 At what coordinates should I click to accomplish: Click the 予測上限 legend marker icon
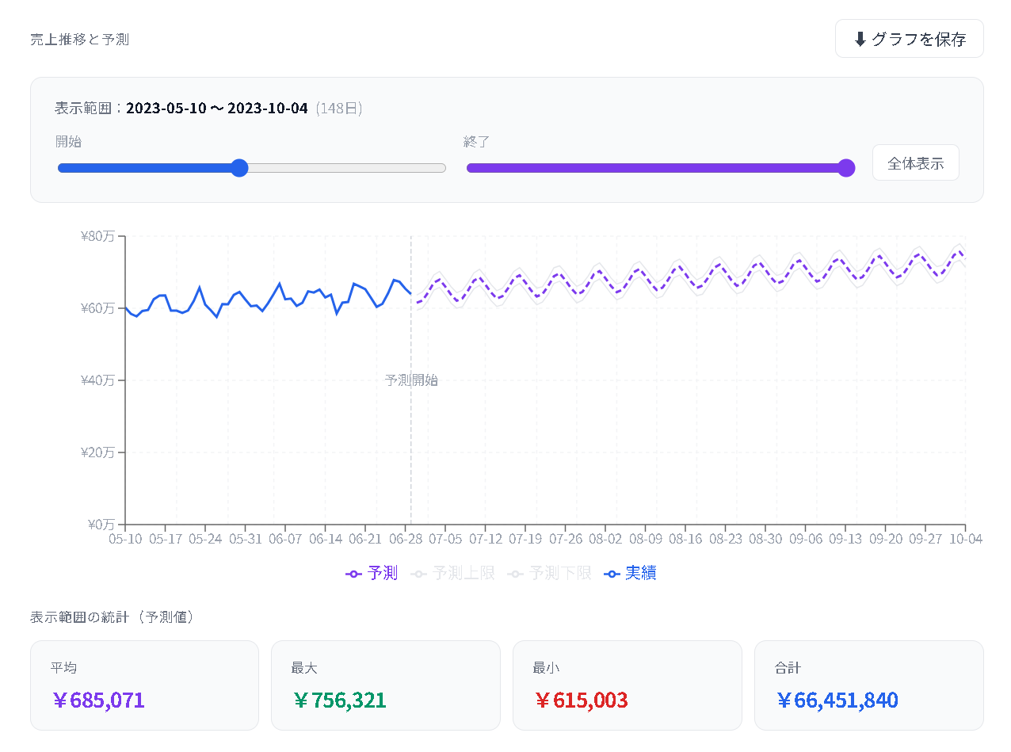pyautogui.click(x=419, y=574)
